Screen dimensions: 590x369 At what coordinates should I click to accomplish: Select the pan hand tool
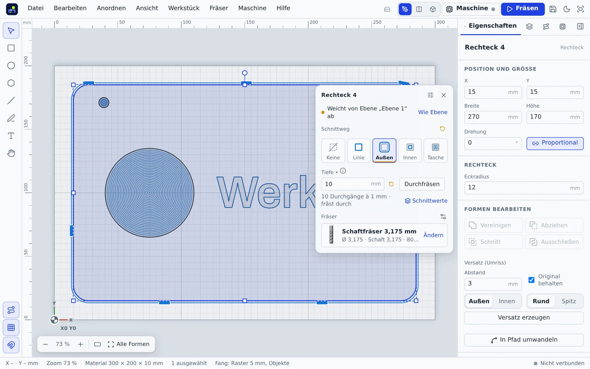11,153
